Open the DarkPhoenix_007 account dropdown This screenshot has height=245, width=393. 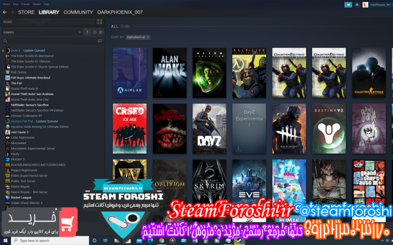coord(379,4)
